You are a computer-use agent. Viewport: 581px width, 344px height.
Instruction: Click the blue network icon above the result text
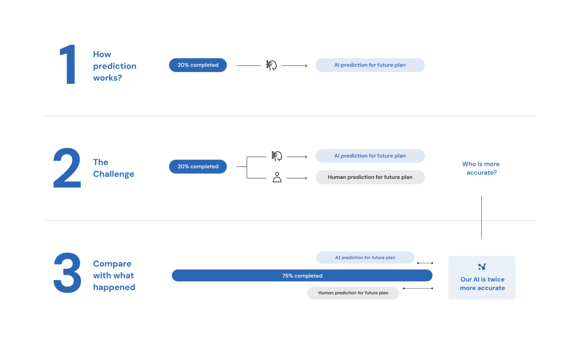click(482, 267)
